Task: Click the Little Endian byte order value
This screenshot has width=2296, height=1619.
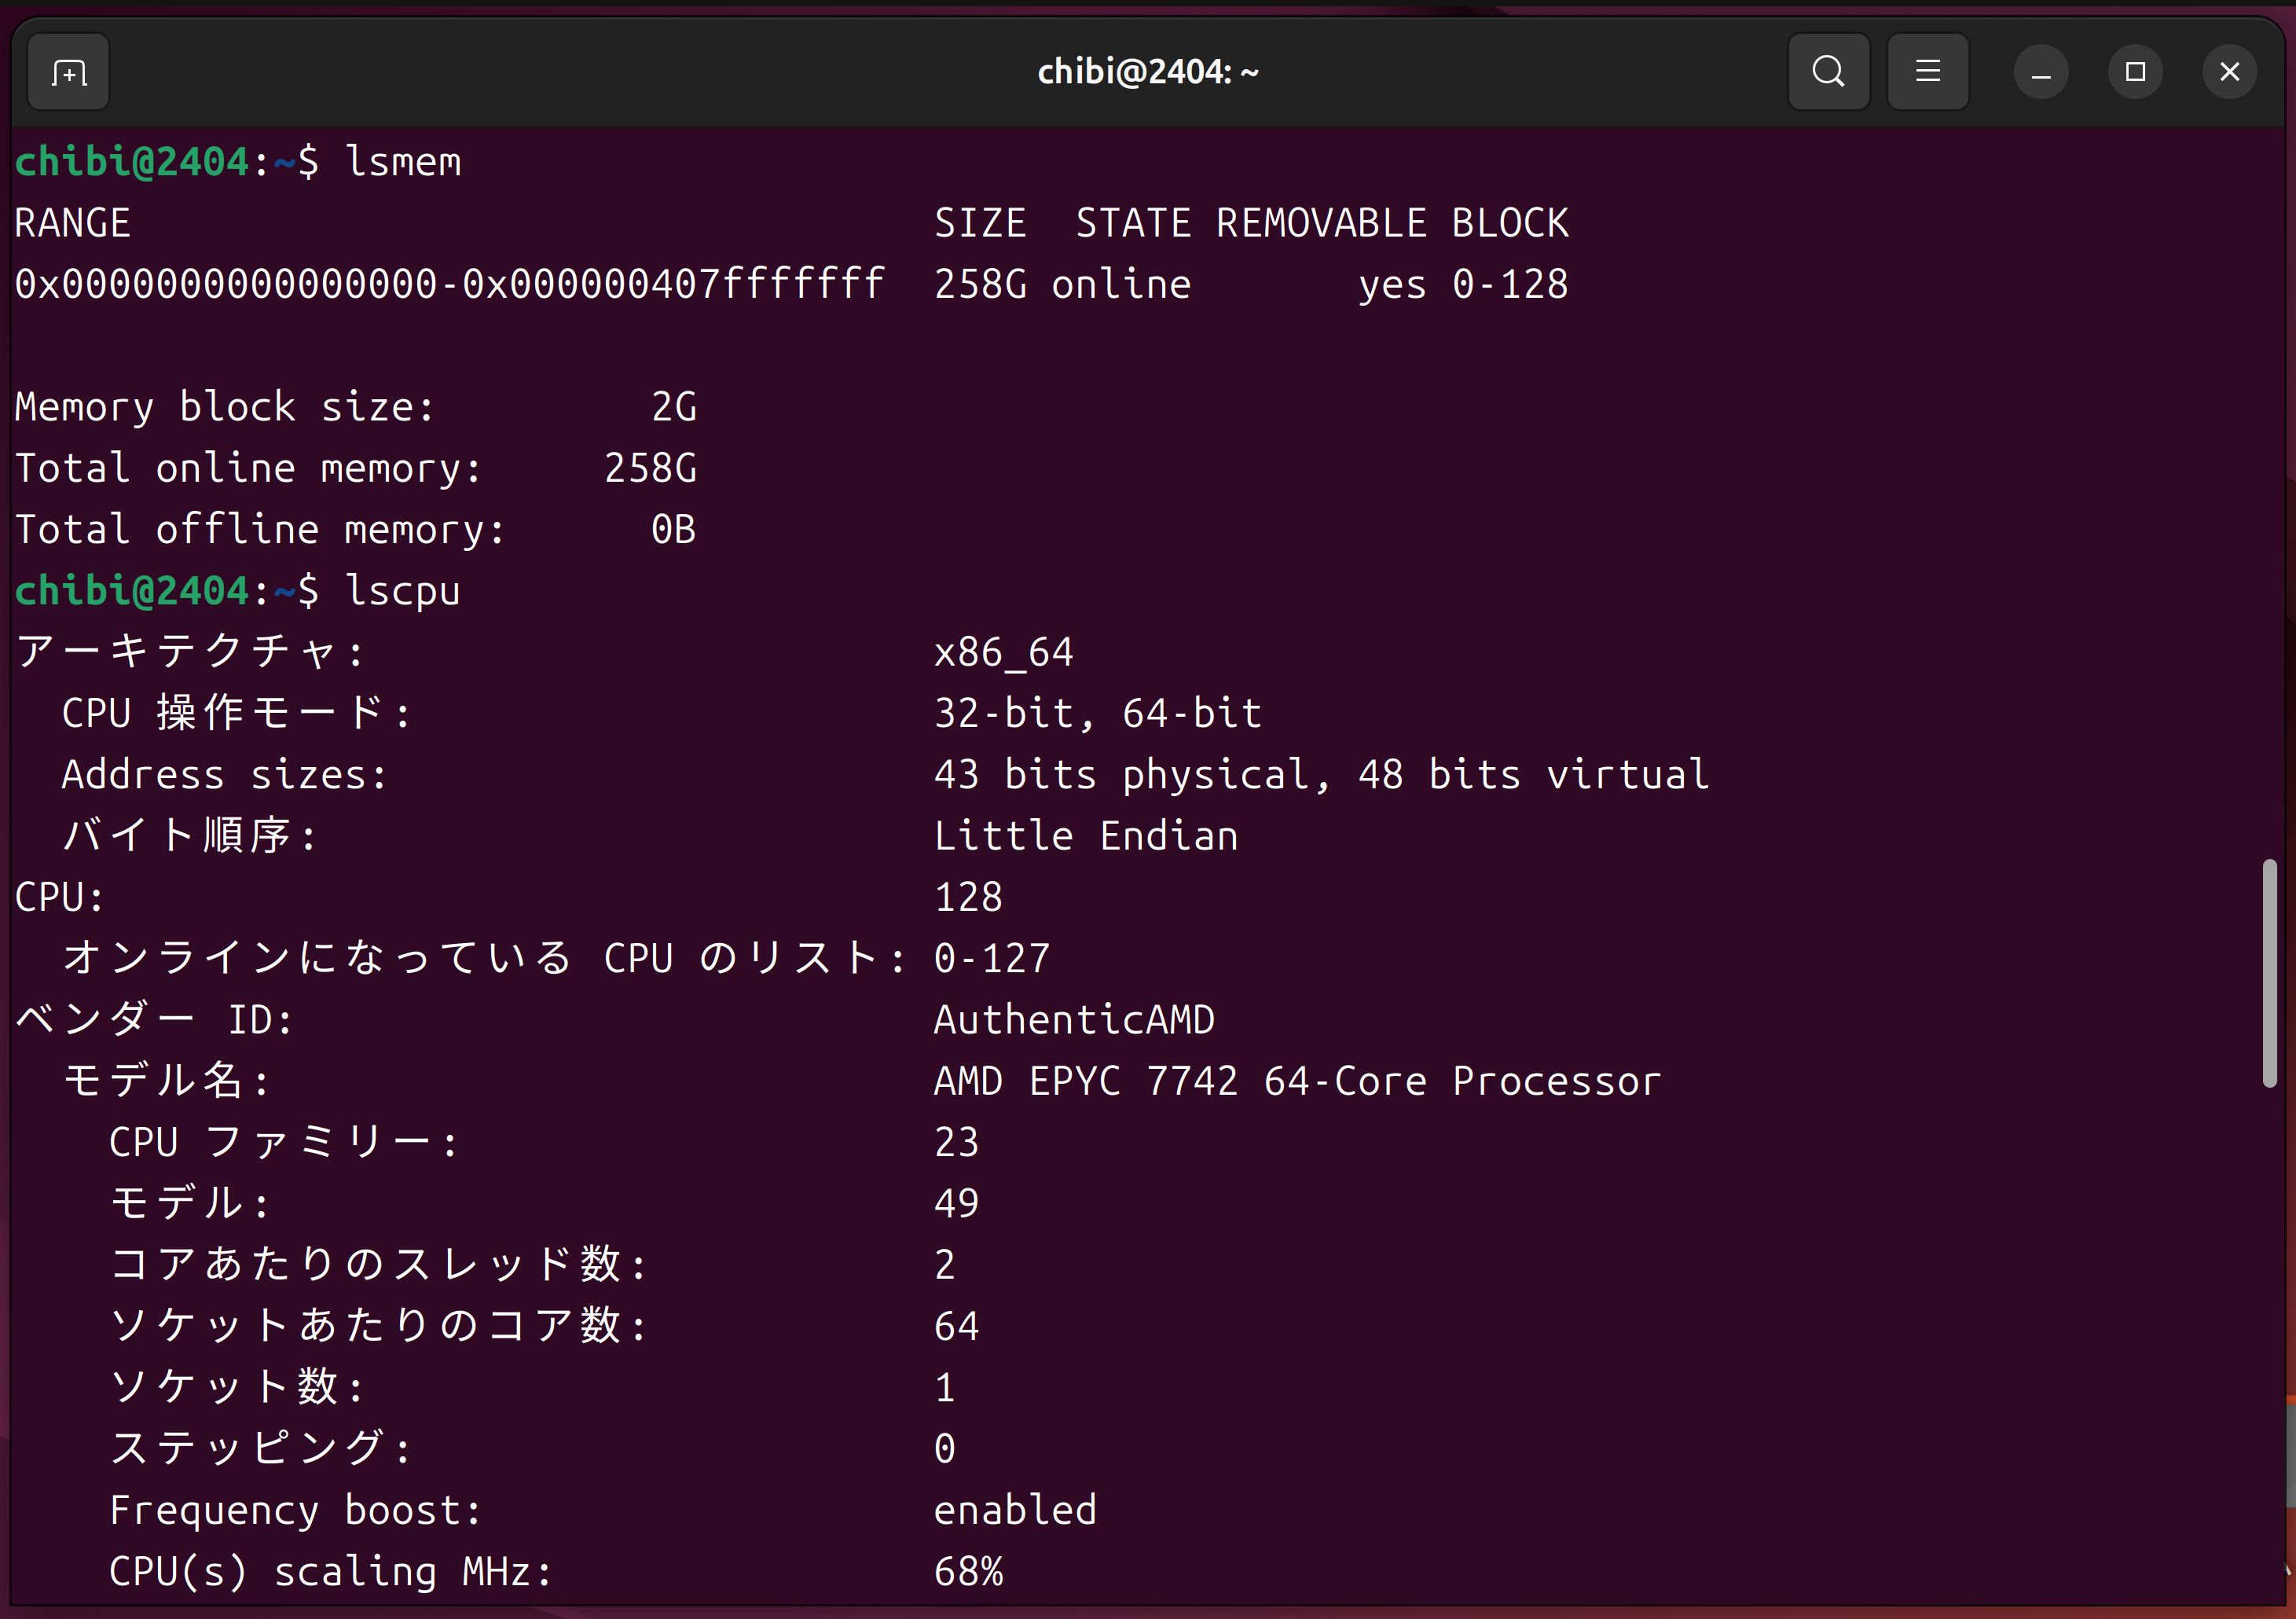Action: click(x=1086, y=836)
